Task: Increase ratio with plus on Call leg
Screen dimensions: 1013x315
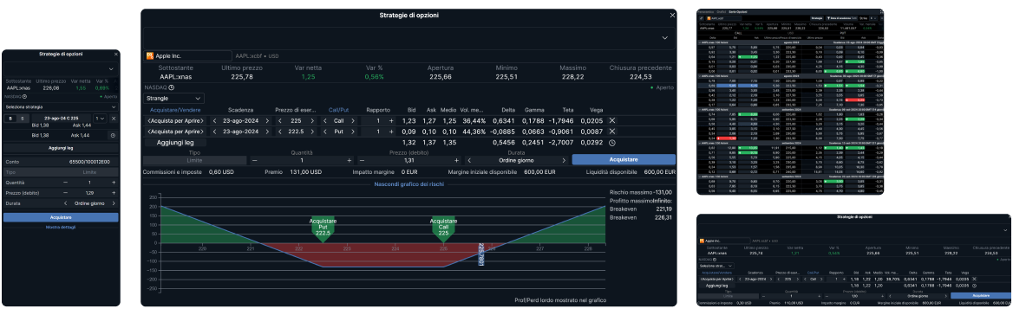Action: pyautogui.click(x=391, y=120)
